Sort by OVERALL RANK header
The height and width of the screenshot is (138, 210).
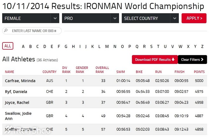[102, 70]
